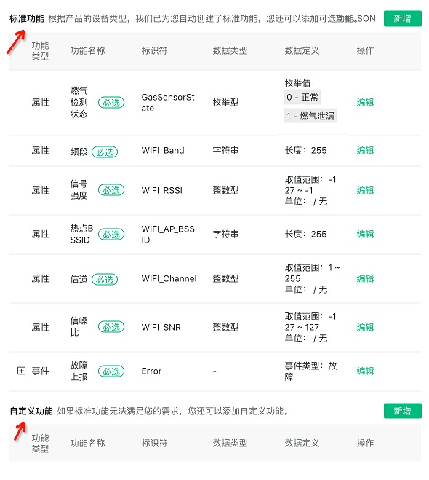Click 新增 button for 自定义功能
The image size is (429, 480).
[402, 411]
